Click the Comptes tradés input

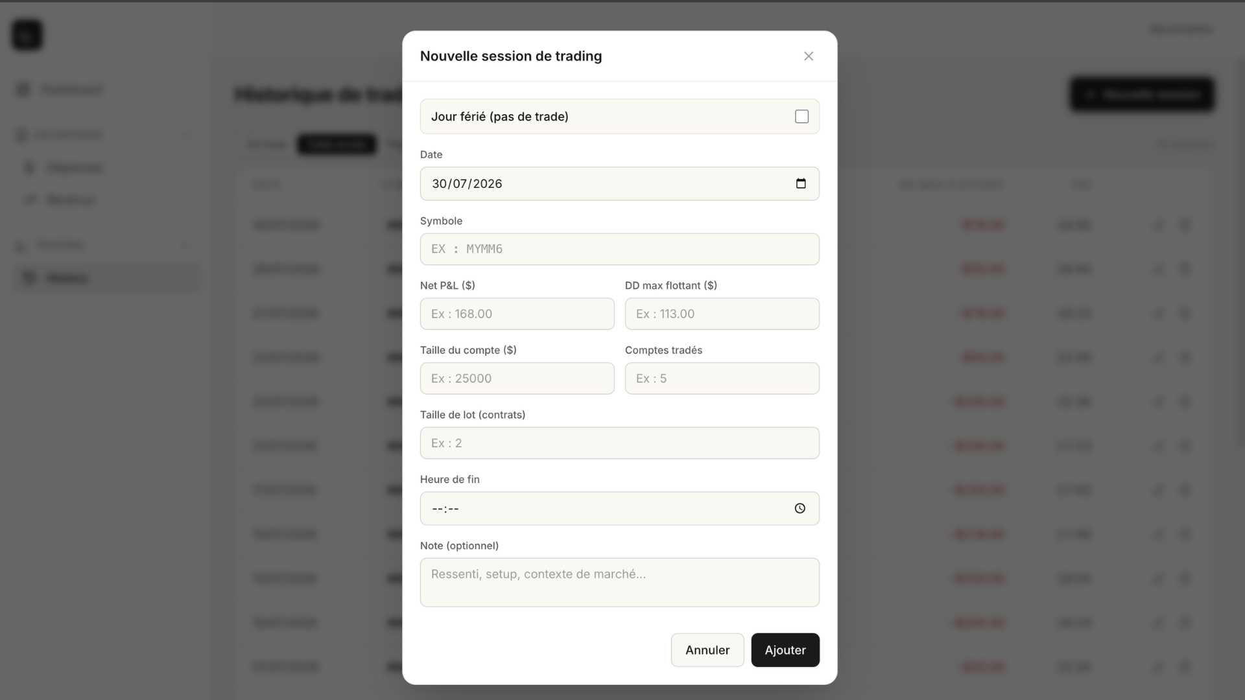(722, 379)
